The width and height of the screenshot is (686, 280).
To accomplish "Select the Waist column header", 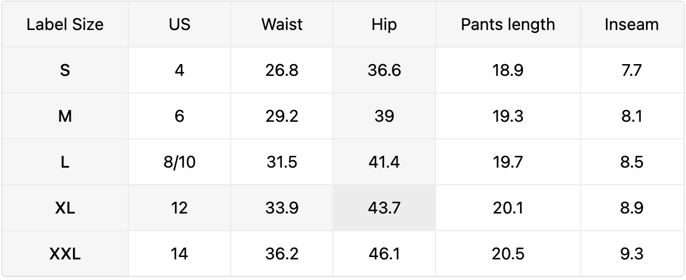I will 282,25.
